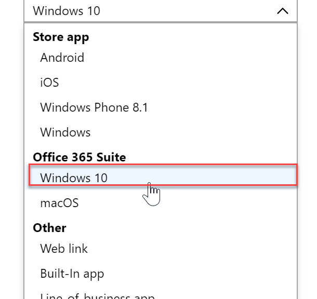Click the Other group heading
This screenshot has height=299, width=317.
coord(49,228)
